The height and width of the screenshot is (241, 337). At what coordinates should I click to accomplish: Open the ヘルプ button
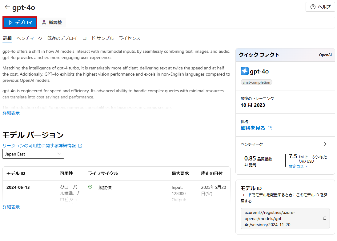point(320,7)
